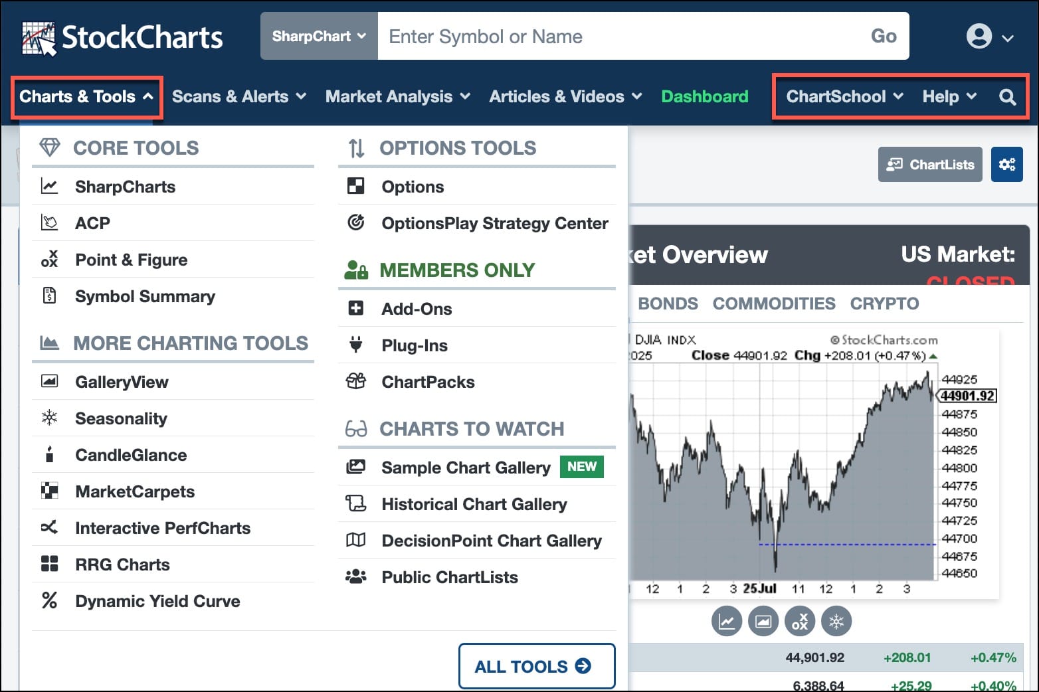Viewport: 1039px width, 692px height.
Task: Click the round GalleryView icon below chart
Action: (x=763, y=622)
